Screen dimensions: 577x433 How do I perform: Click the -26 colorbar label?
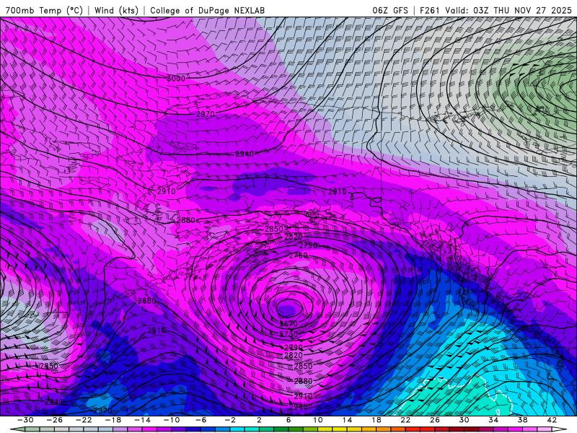click(x=55, y=420)
